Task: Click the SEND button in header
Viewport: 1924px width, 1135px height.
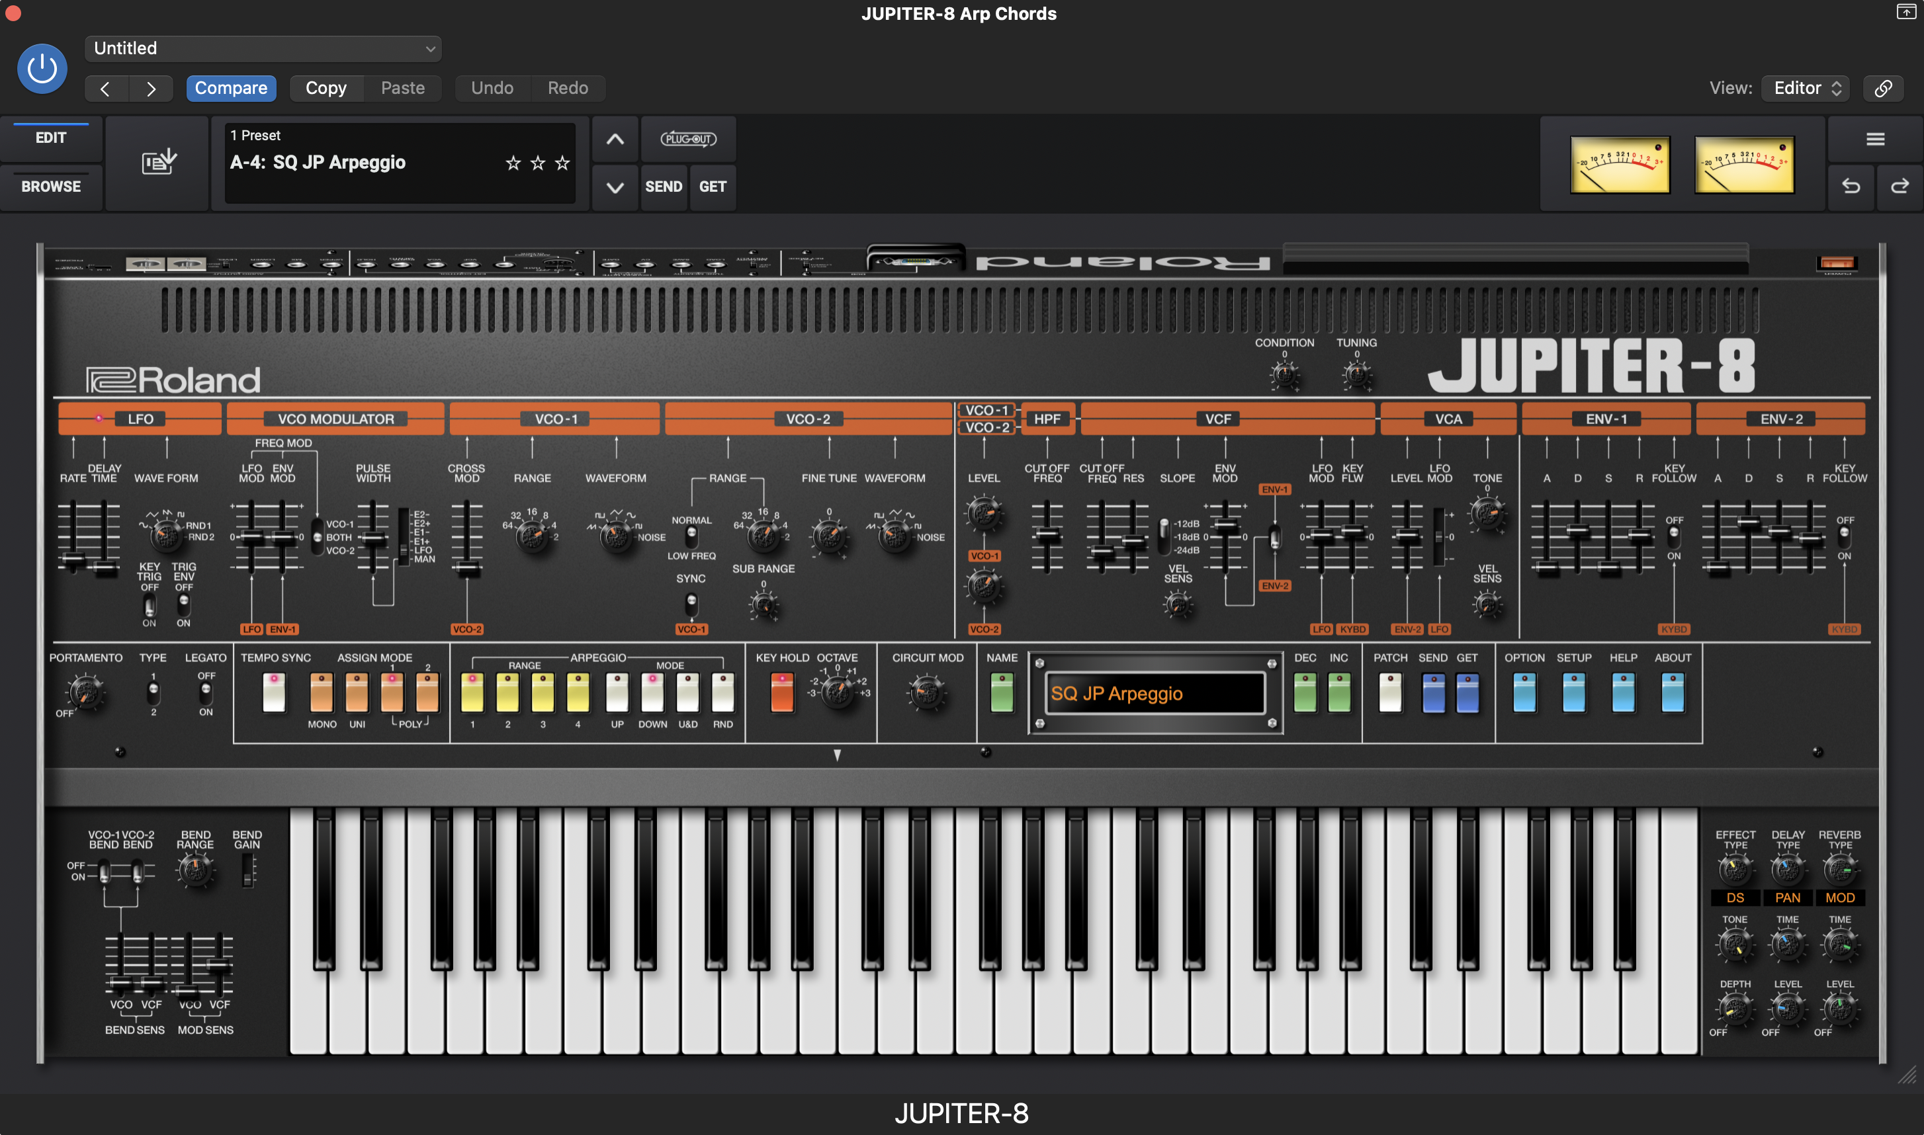Action: coord(663,187)
